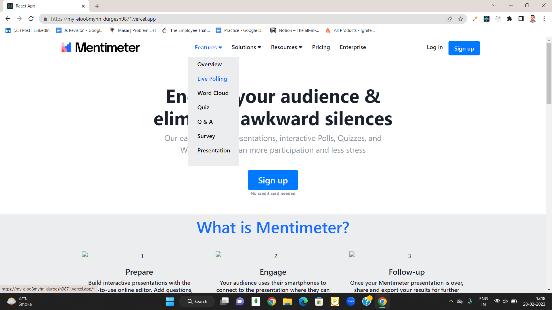Choose Word Cloud in the dropdown menu
This screenshot has width=552, height=310.
(213, 93)
